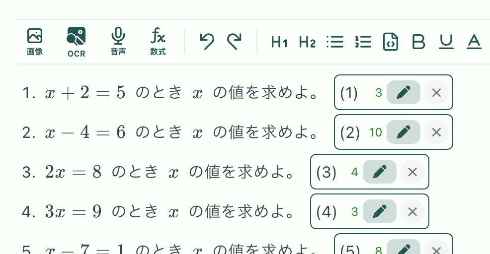Click the pencil to edit answer (4)
This screenshot has height=254, width=490.
click(380, 211)
